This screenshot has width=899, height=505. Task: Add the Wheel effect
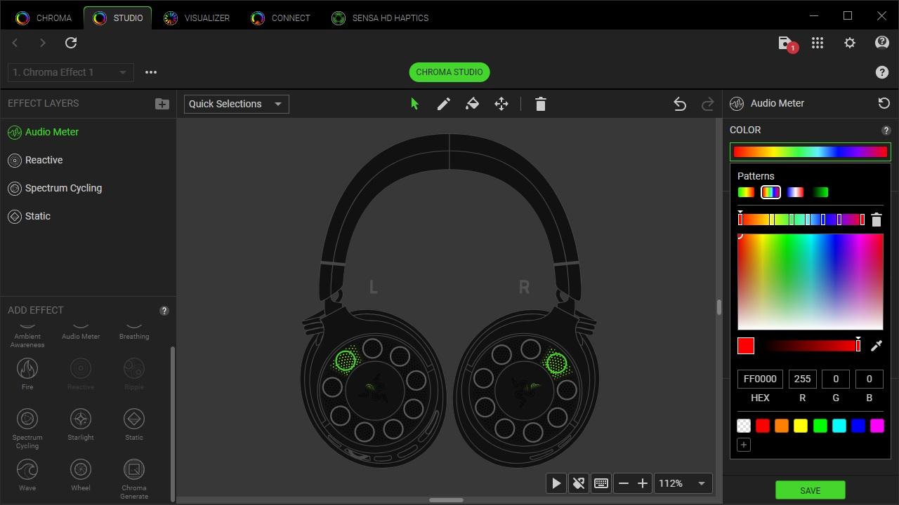[x=81, y=475]
